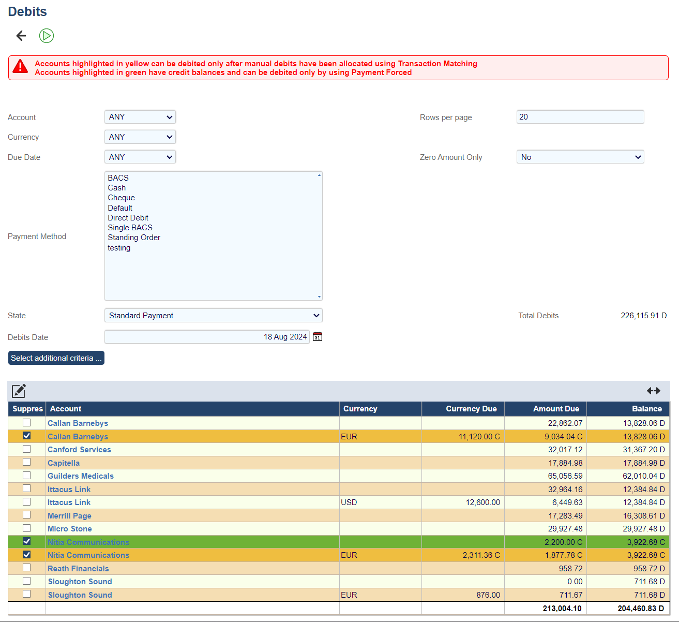
Task: Click the red warning triangle icon
Action: point(20,67)
